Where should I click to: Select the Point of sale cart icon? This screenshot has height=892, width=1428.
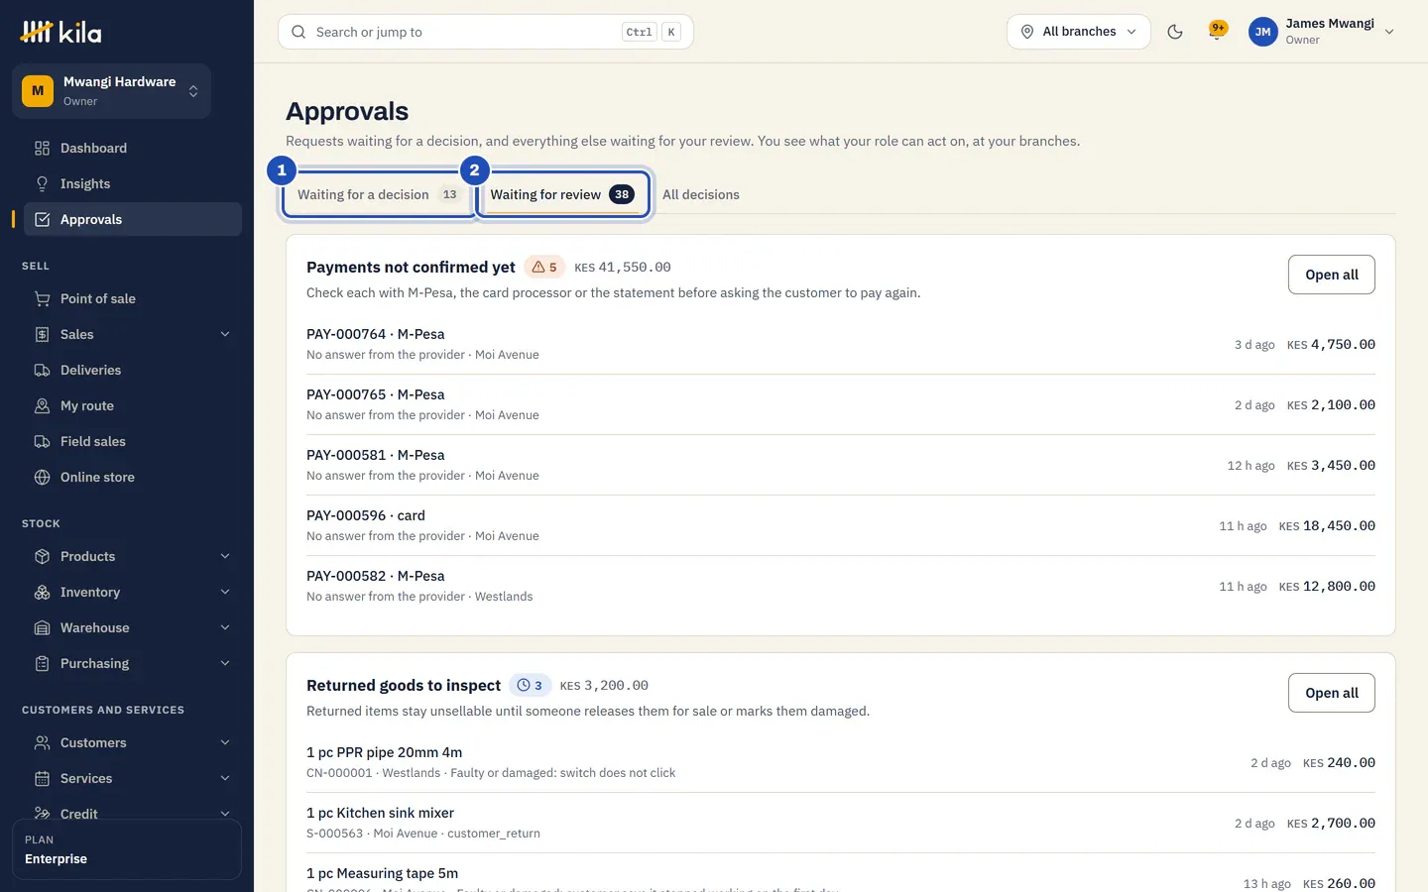(42, 299)
